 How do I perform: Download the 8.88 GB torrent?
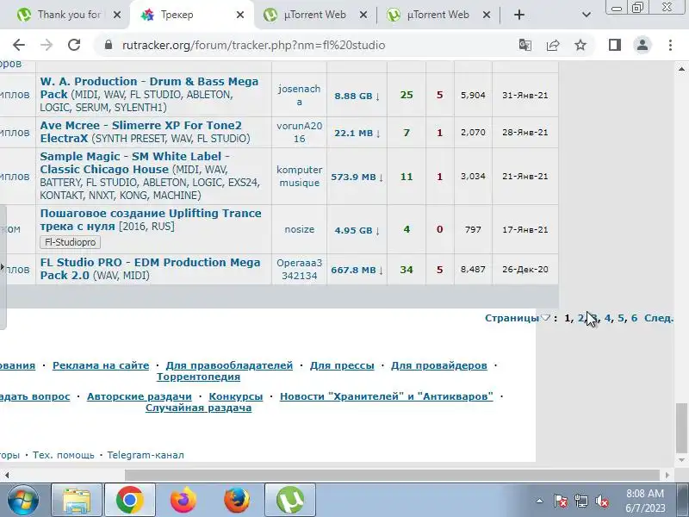tap(357, 96)
